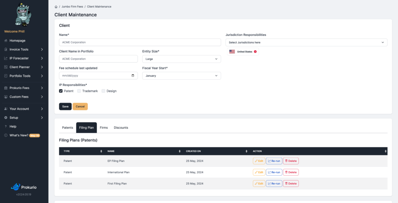This screenshot has height=203, width=398.
Task: Expand the Invoice Tools menu chevron
Action: coord(42,49)
